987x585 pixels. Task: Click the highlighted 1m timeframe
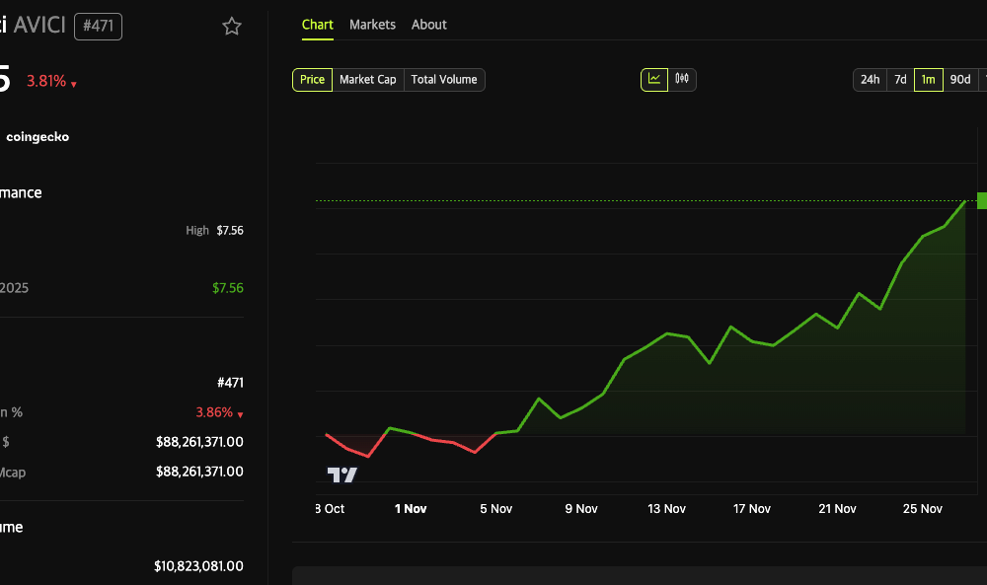coord(929,79)
